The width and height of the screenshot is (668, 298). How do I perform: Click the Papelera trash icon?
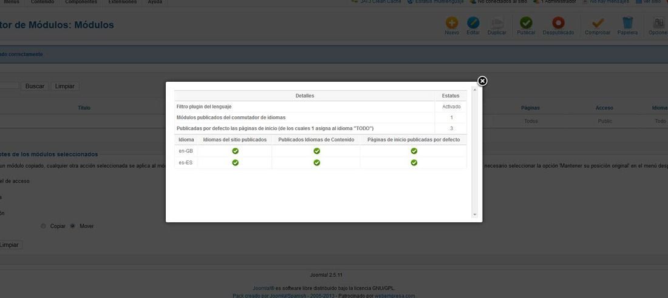tap(627, 22)
